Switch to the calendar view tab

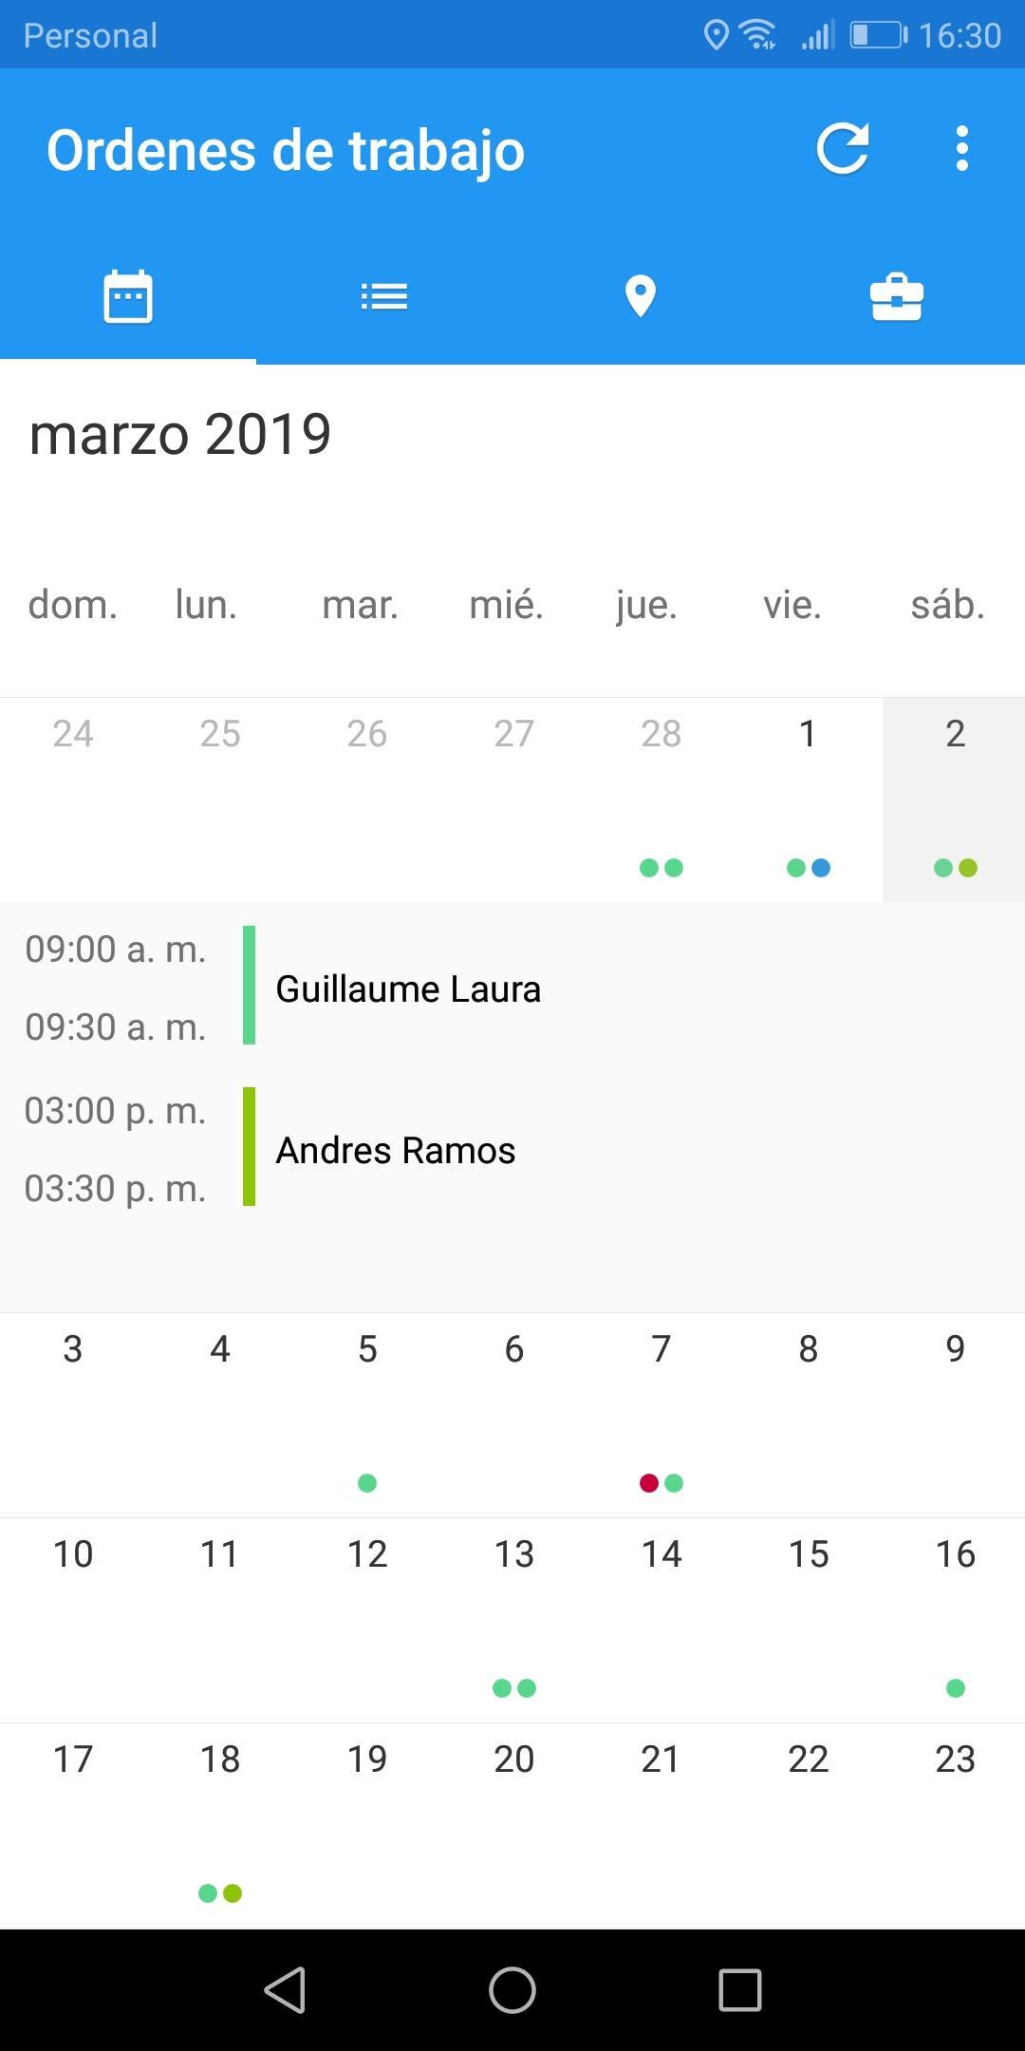(x=128, y=296)
